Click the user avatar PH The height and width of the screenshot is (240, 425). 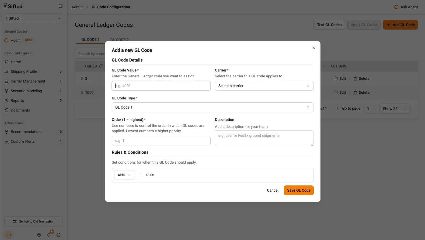point(9,235)
